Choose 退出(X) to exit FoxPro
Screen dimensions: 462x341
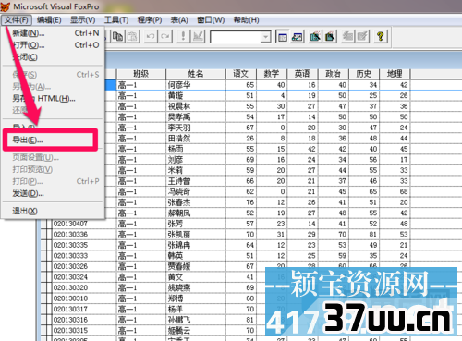[53, 211]
